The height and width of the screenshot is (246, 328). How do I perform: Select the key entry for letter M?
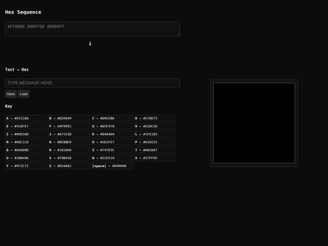(26, 142)
